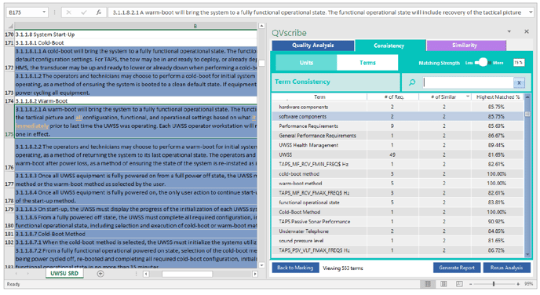The width and height of the screenshot is (540, 295).
Task: Switch to Normal view icon in status bar
Action: click(428, 284)
